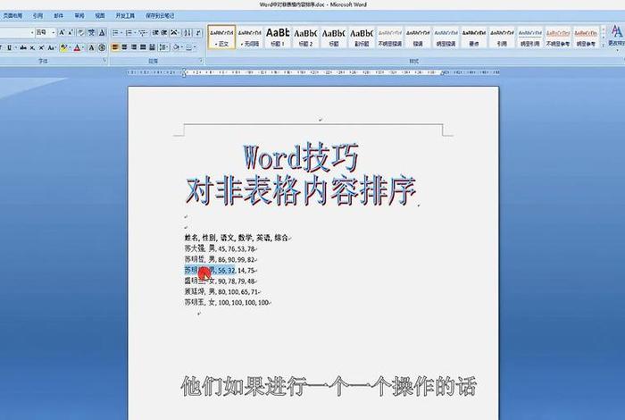This screenshot has height=420, width=625.
Task: Open the paragraph dialog launcher
Action: (201, 62)
